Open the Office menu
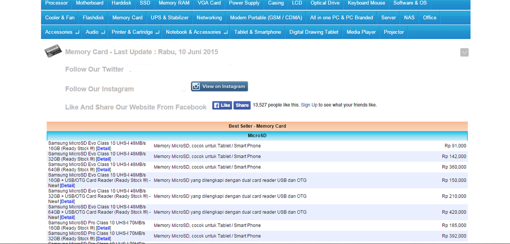The image size is (510, 244). click(x=430, y=17)
